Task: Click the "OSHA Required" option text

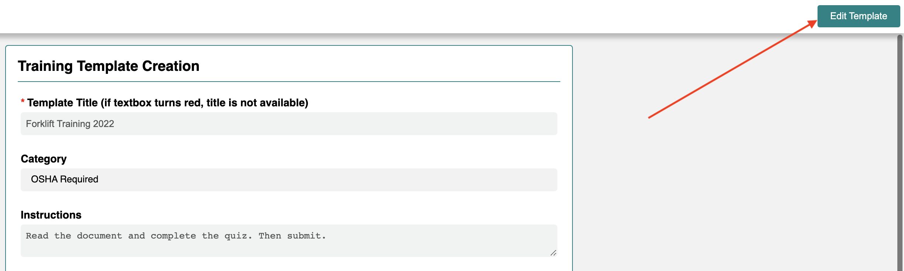Action: click(x=65, y=179)
